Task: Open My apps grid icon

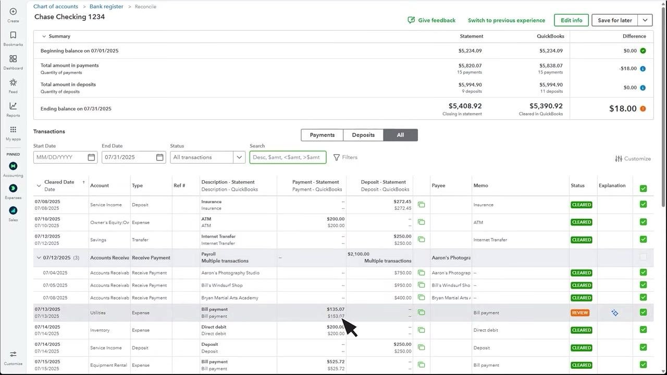Action: pyautogui.click(x=13, y=130)
